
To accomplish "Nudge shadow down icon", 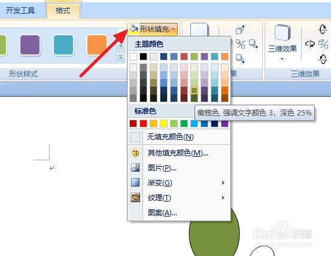I will pos(240,59).
